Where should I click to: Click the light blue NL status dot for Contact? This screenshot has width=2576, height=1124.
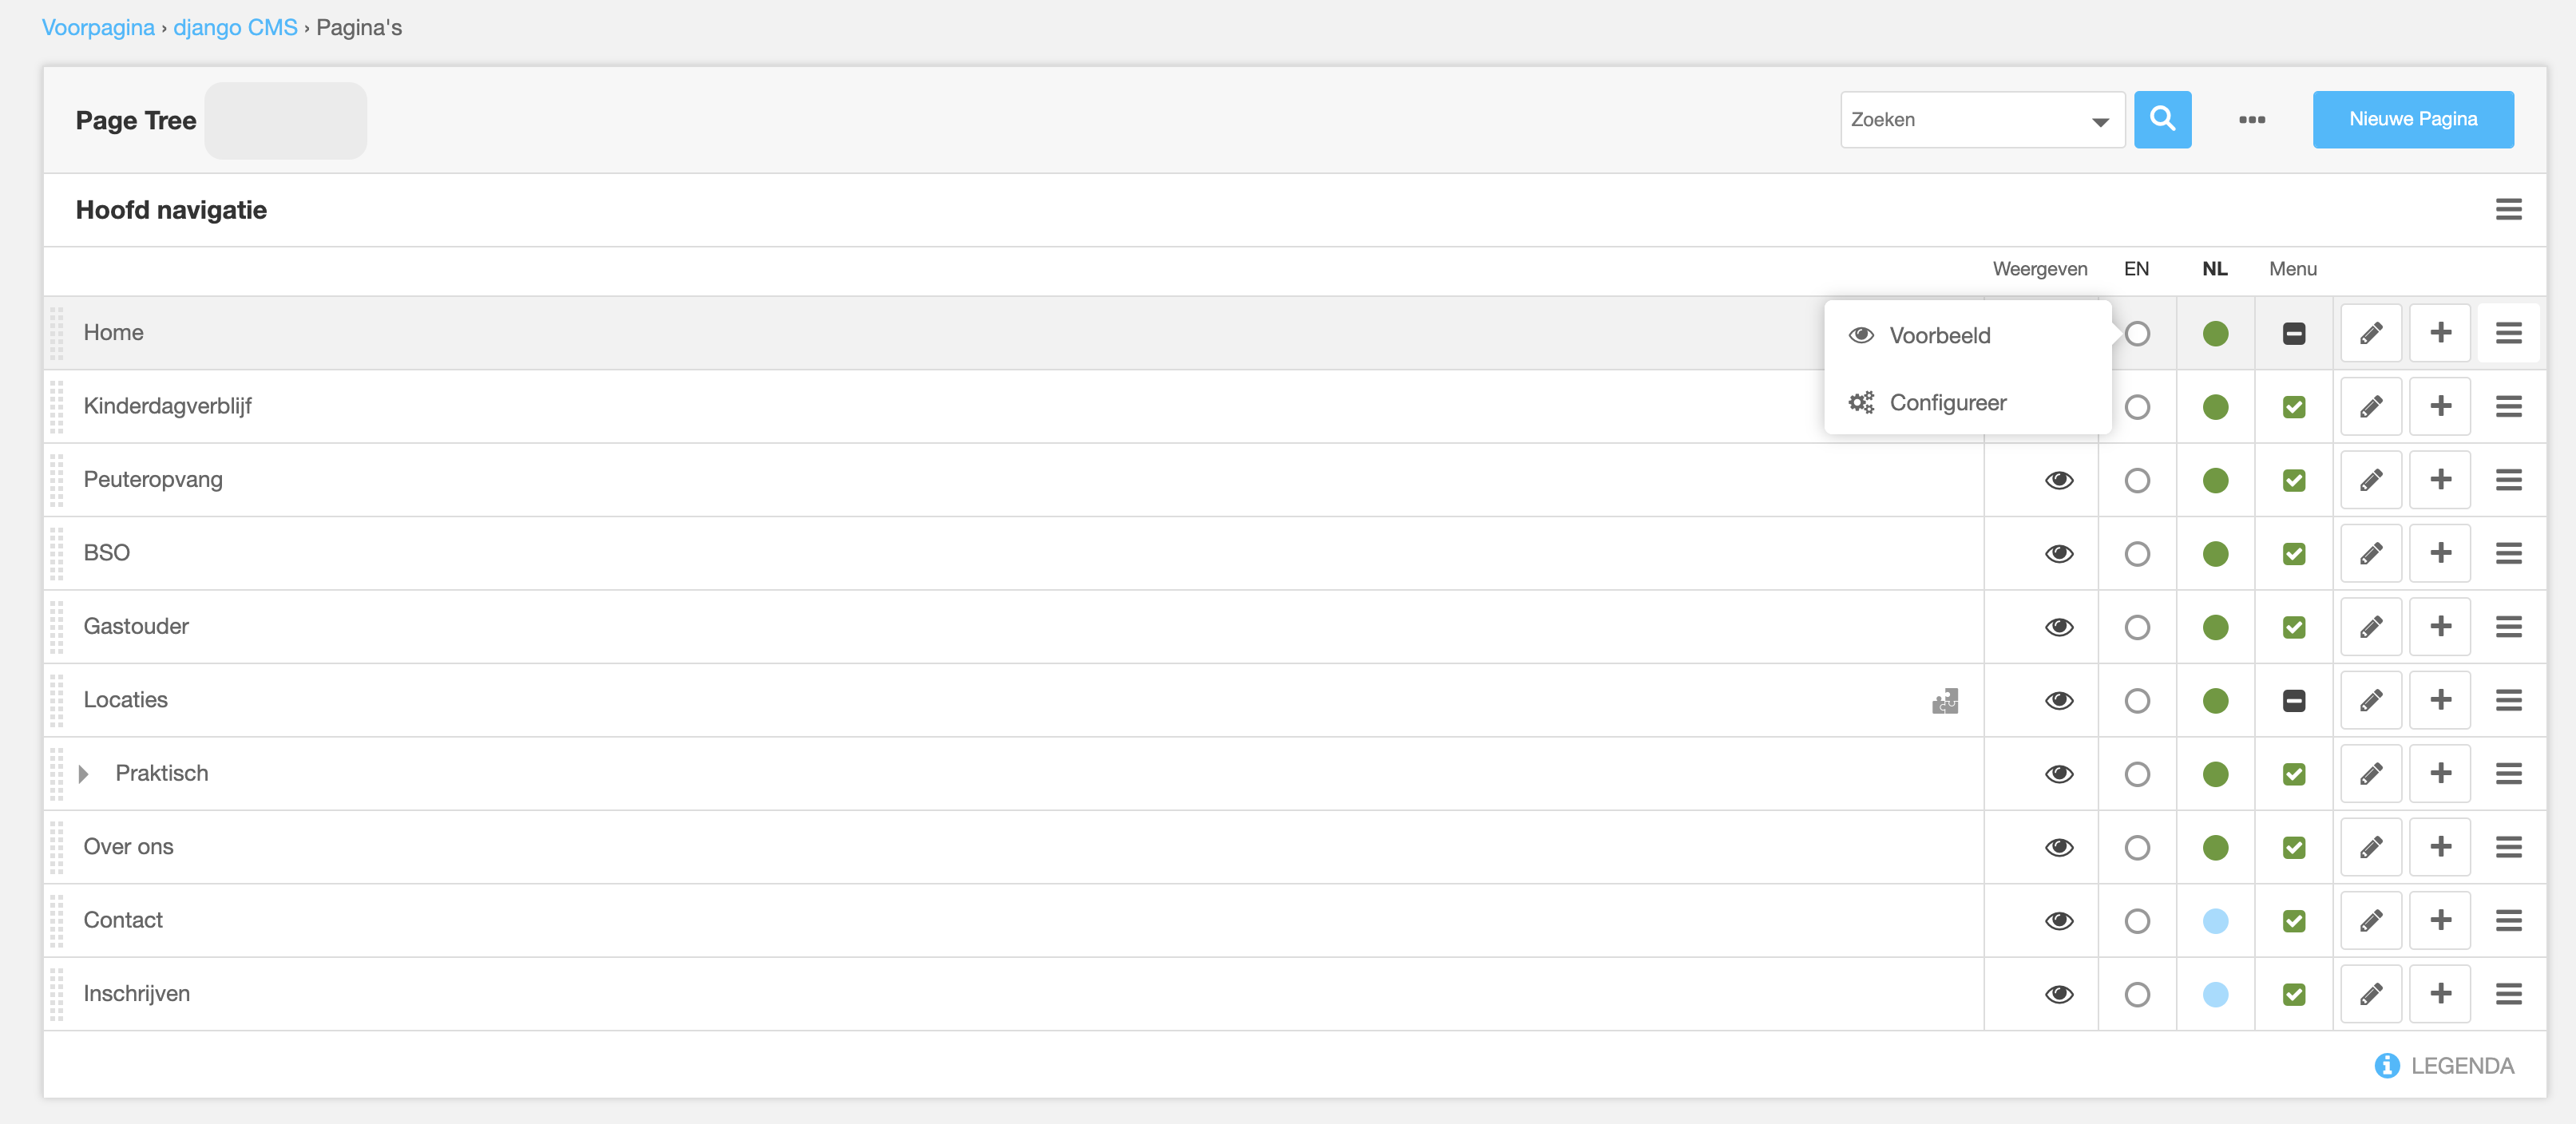[2215, 921]
